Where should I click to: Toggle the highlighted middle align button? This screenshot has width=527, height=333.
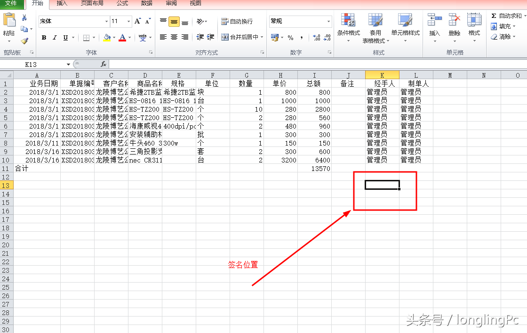pyautogui.click(x=174, y=22)
